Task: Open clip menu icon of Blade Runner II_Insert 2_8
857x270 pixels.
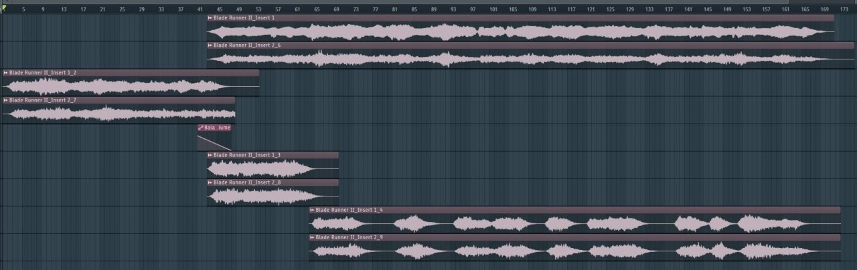Action: point(210,182)
